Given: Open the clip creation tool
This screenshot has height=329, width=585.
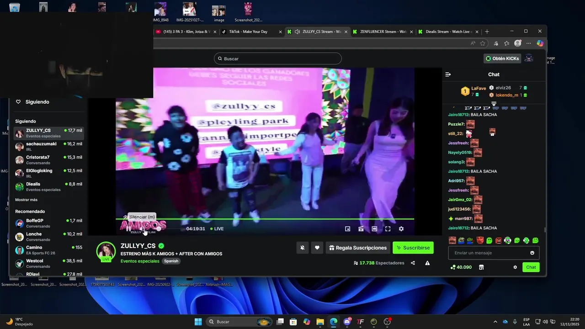Looking at the screenshot, I should (x=361, y=229).
